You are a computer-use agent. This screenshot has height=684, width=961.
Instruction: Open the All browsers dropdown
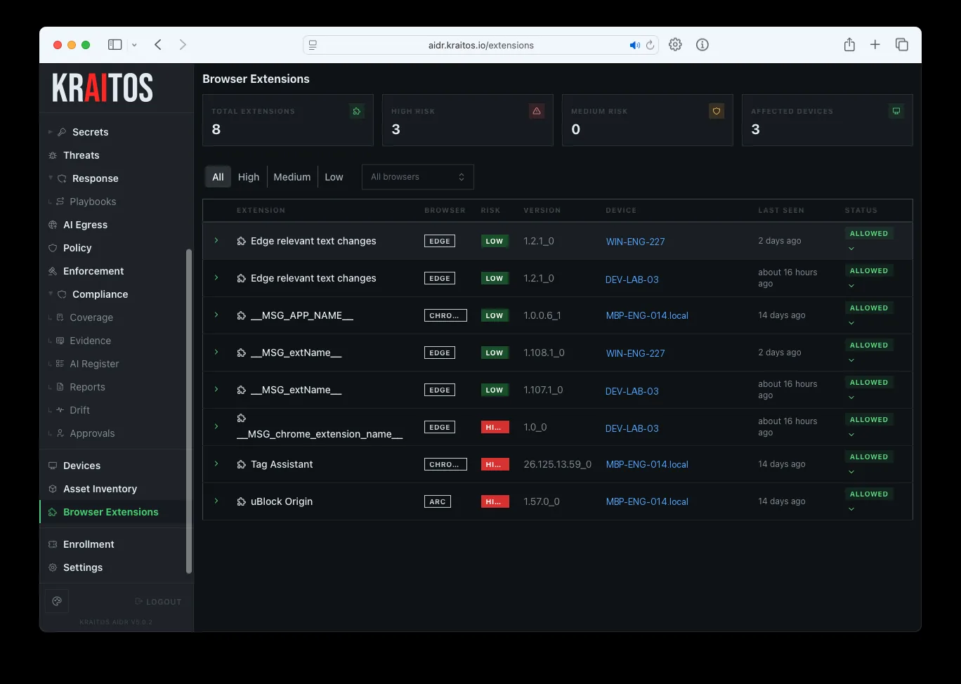[x=417, y=177]
